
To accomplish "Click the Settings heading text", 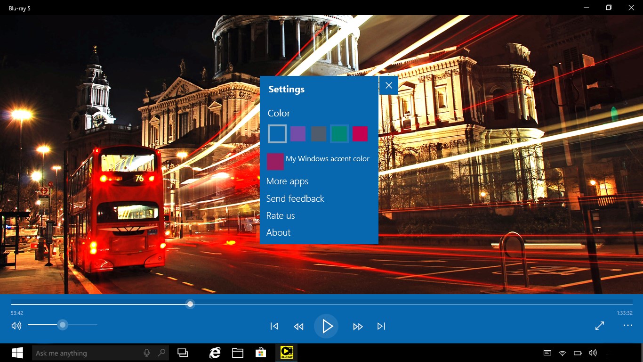I will (286, 89).
